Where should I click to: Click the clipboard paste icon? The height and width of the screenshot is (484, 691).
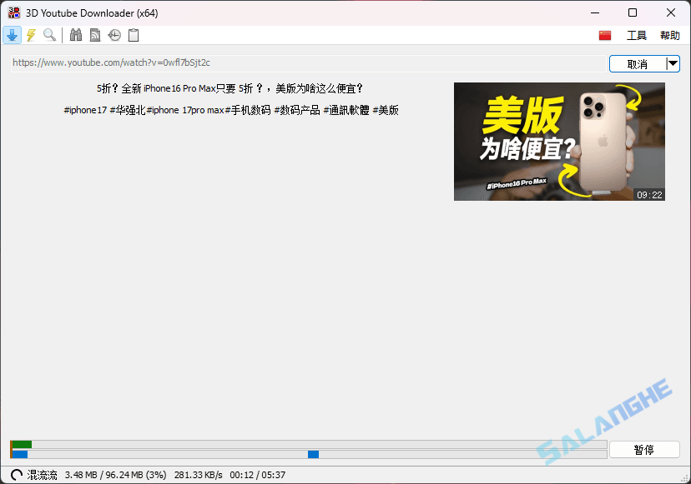tap(134, 35)
